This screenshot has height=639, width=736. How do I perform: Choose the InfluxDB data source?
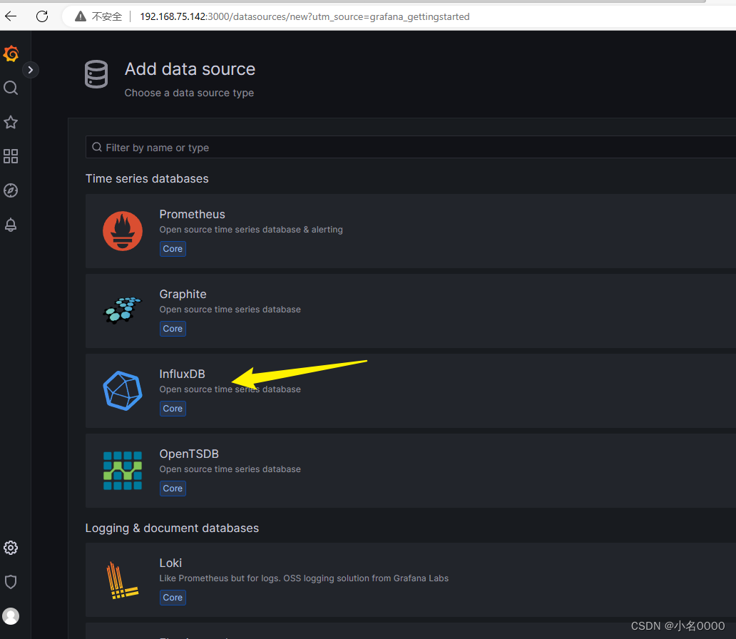(411, 391)
